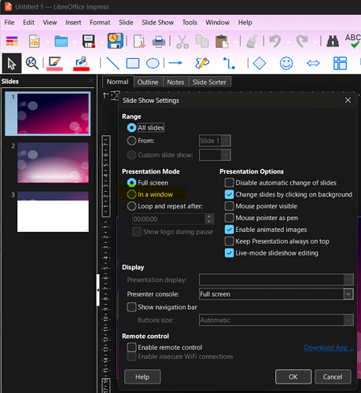Click the Clone Formatting brush icon

(x=252, y=41)
